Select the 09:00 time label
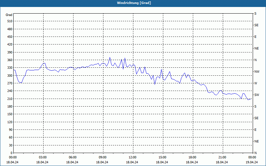This screenshot has height=166, width=266. click(x=102, y=157)
